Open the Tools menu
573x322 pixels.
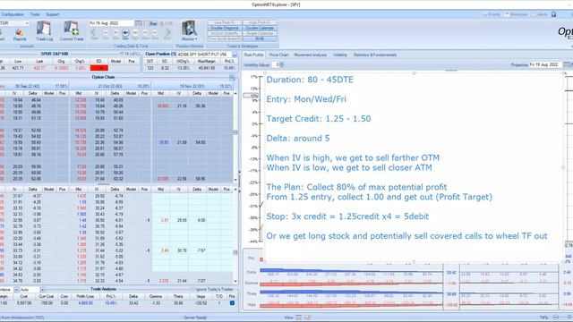coord(35,14)
